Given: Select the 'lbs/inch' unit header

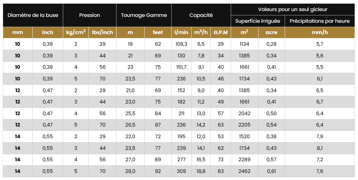Looking at the screenshot, I should 103,32.
